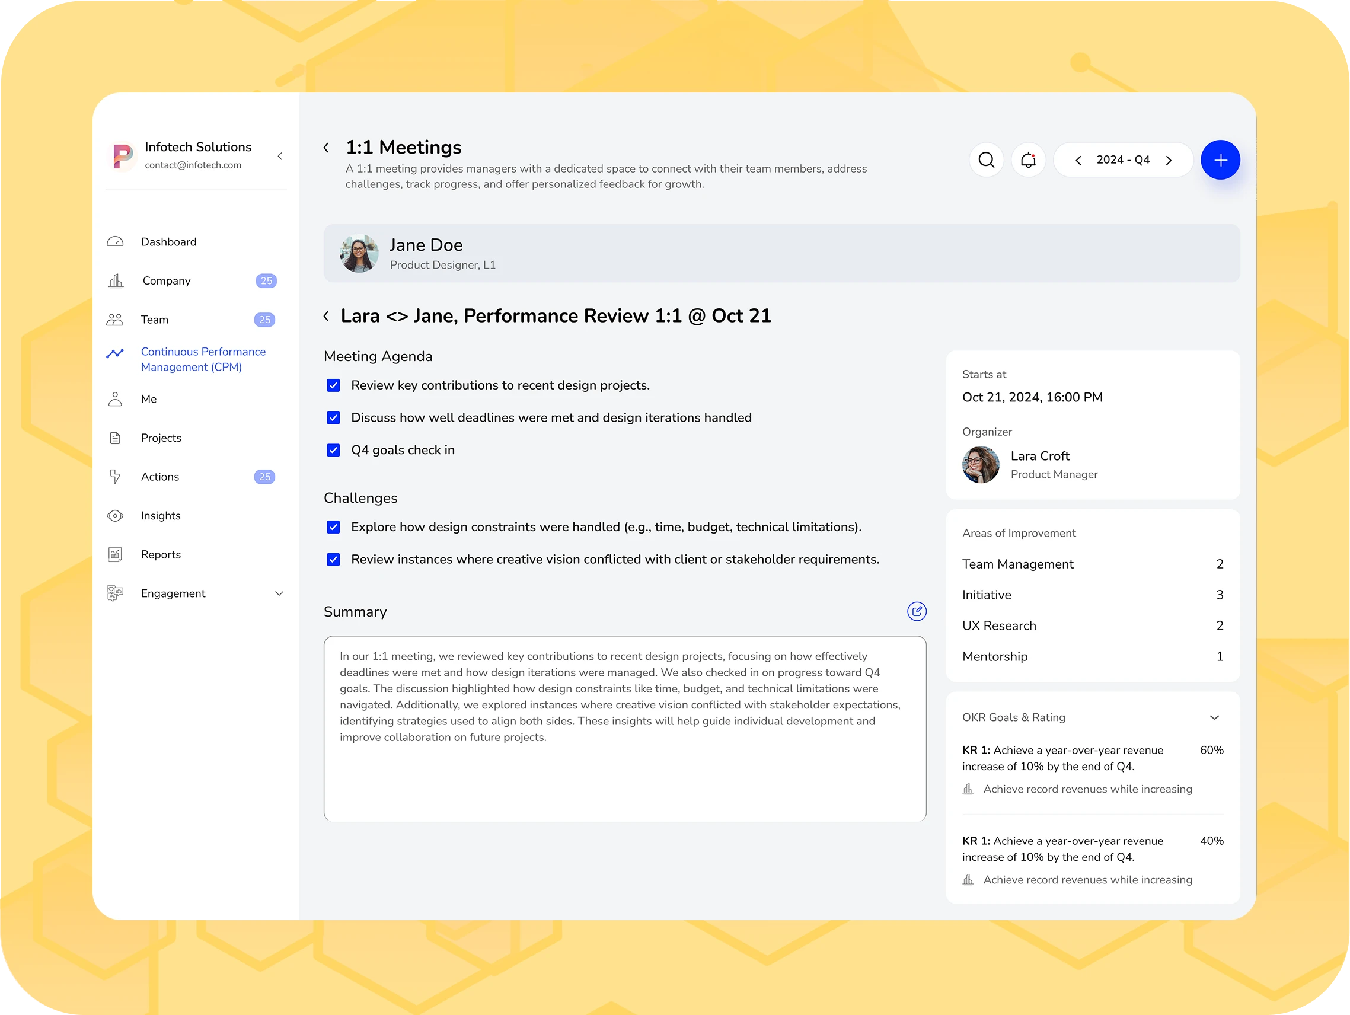Click the Insights eye icon

pos(116,516)
